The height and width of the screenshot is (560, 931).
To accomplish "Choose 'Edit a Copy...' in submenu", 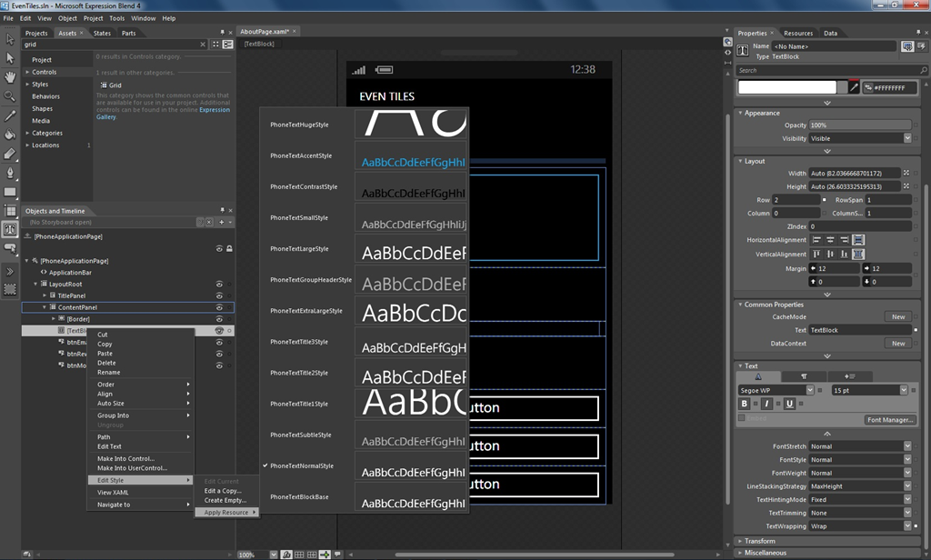I will [223, 491].
